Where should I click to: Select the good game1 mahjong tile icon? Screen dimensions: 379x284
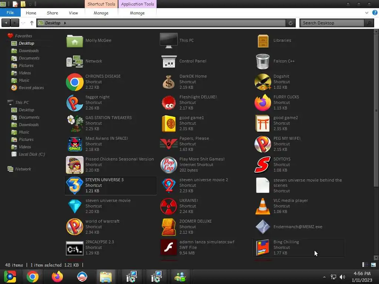169,124
